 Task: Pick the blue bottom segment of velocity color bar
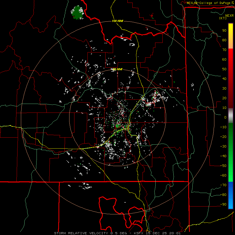pyautogui.click(x=231, y=195)
